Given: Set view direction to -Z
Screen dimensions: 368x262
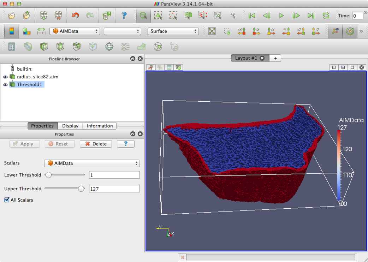Looking at the screenshot, I should [x=315, y=31].
